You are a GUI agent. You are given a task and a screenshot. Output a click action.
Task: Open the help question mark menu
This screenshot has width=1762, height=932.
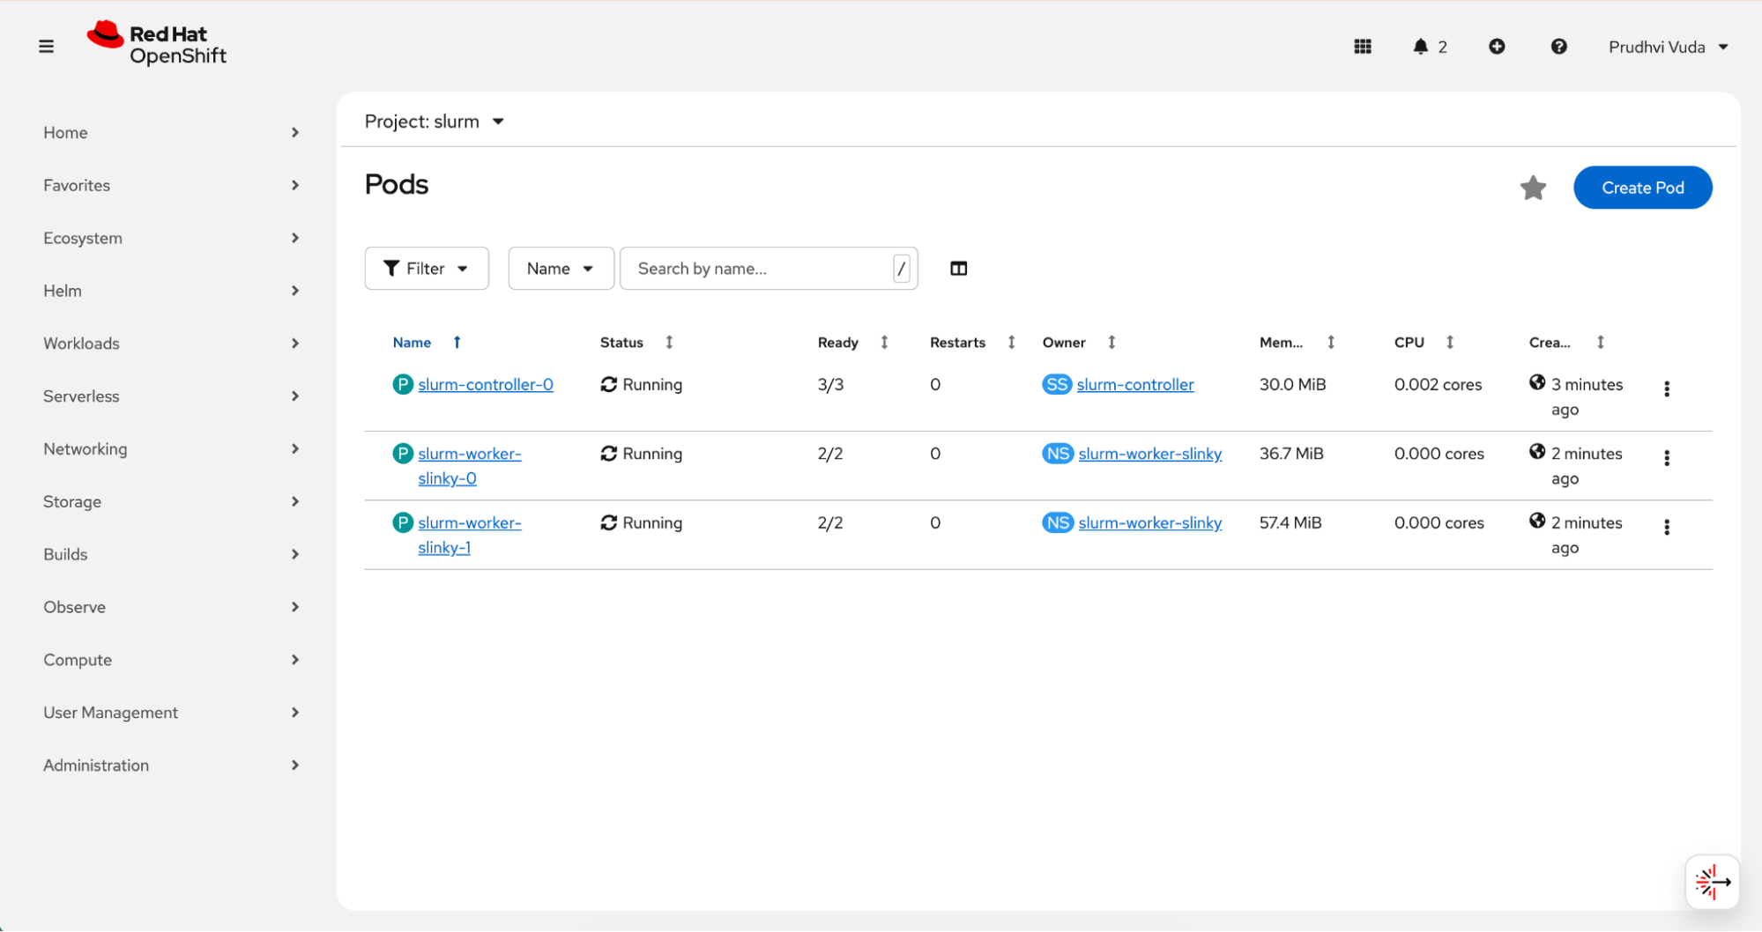pos(1558,47)
